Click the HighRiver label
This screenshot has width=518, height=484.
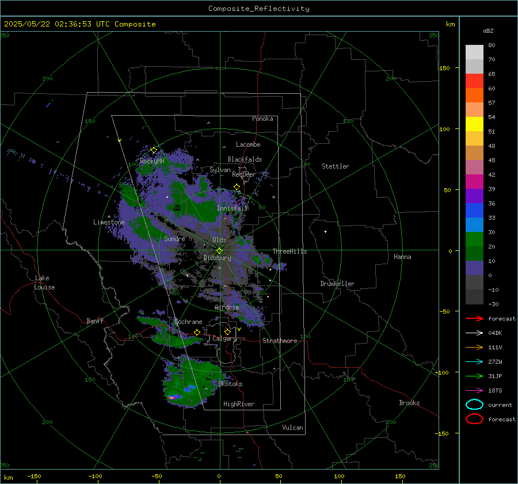239,404
